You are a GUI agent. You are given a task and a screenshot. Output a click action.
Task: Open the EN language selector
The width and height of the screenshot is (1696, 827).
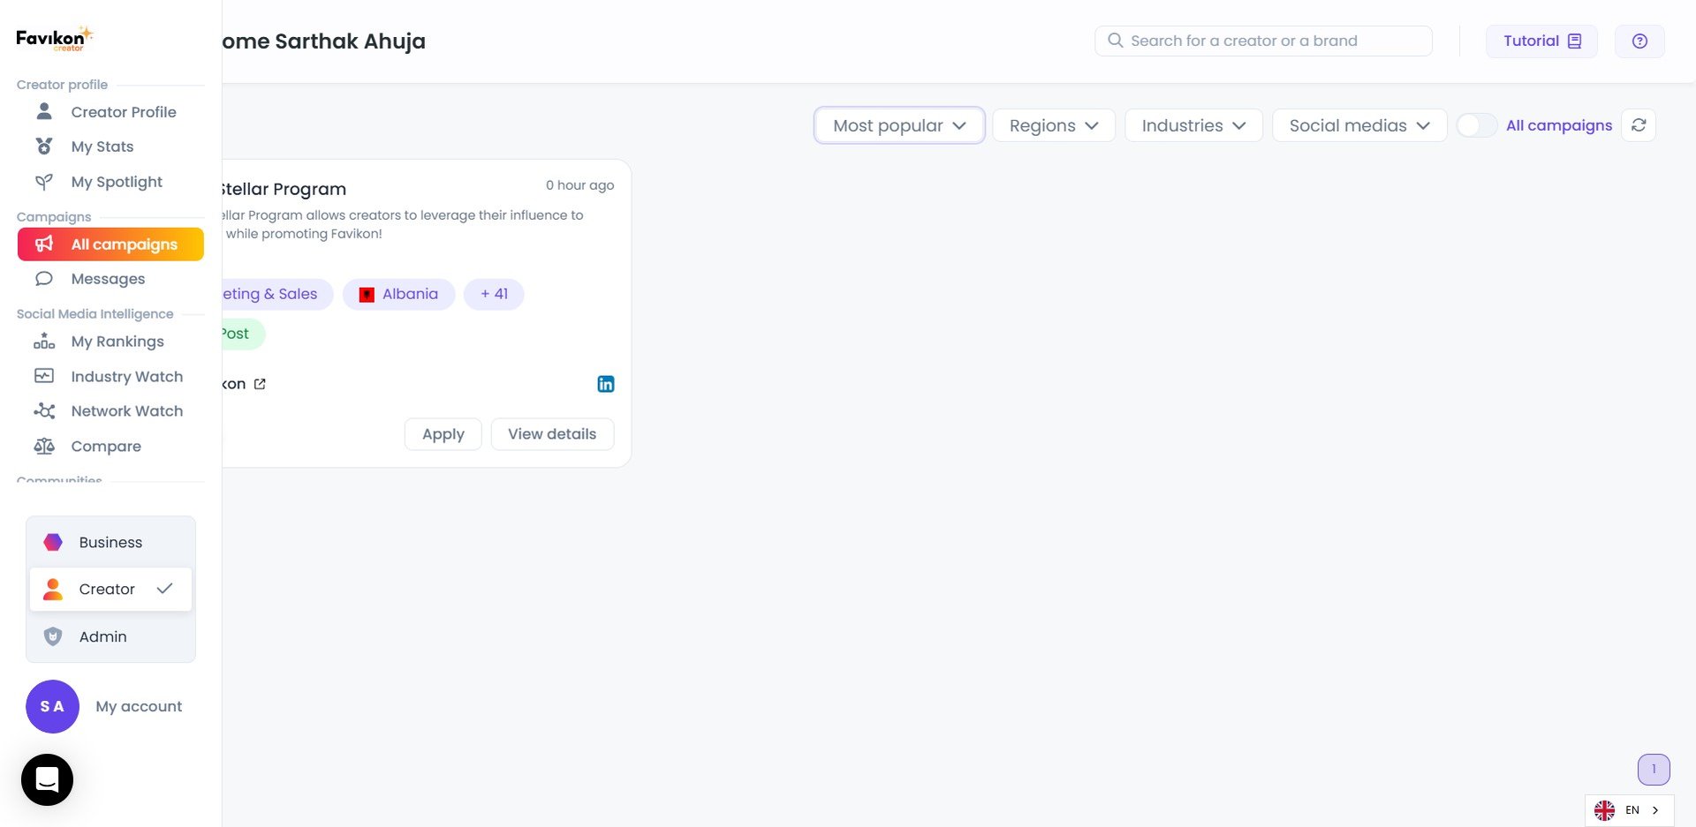(1630, 810)
